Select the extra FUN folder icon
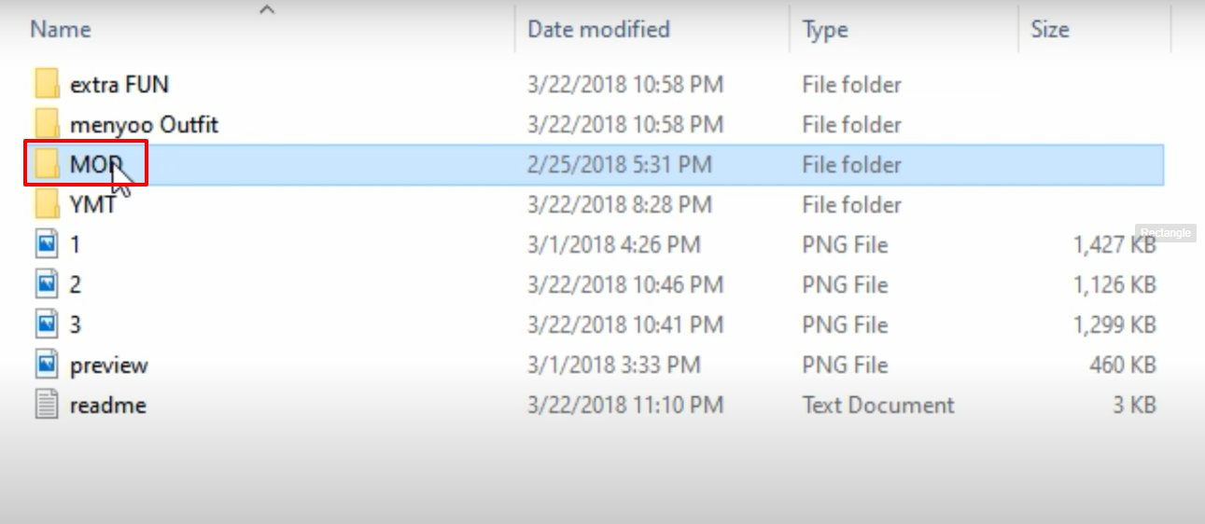The width and height of the screenshot is (1205, 524). [48, 84]
